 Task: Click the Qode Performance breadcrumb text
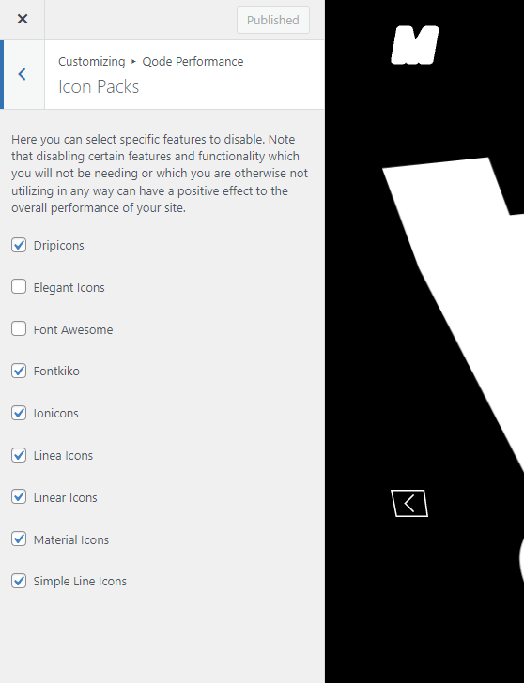click(x=193, y=61)
